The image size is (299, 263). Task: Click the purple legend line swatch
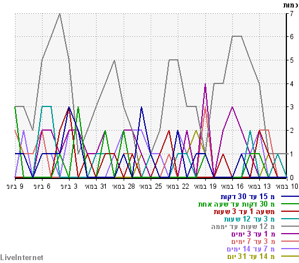pos(290,234)
